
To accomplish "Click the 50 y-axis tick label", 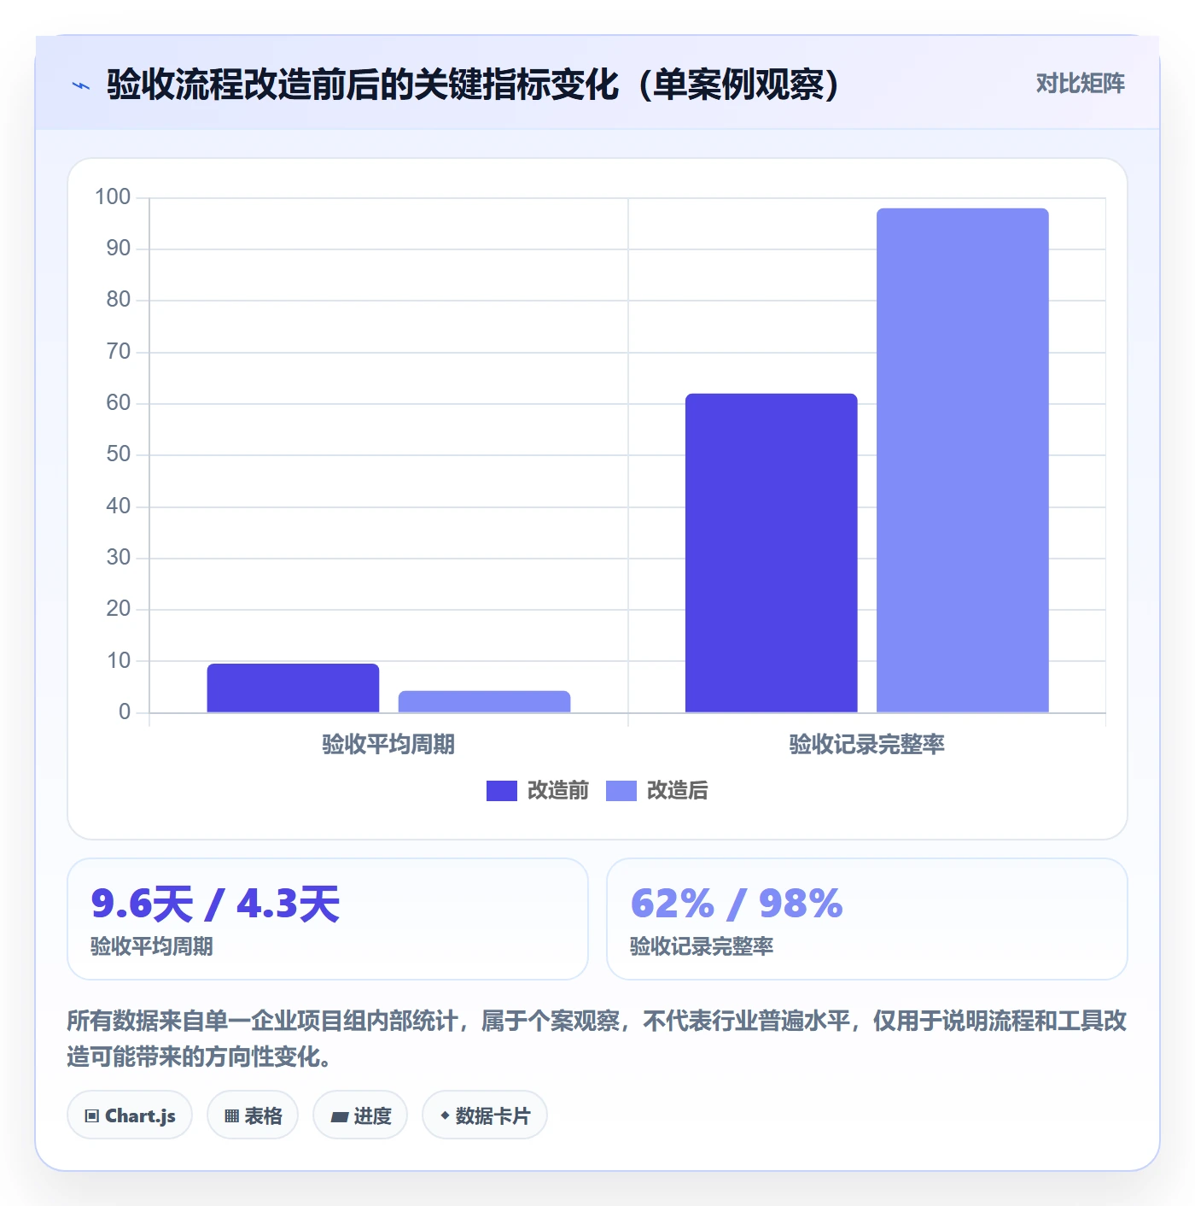I will pyautogui.click(x=119, y=454).
